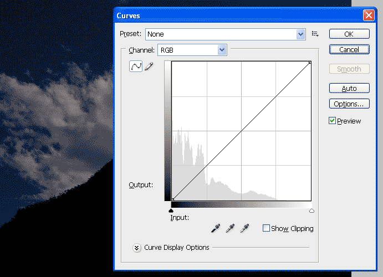This screenshot has width=383, height=277.
Task: Select the pencil draw-curve tool
Action: coord(149,66)
